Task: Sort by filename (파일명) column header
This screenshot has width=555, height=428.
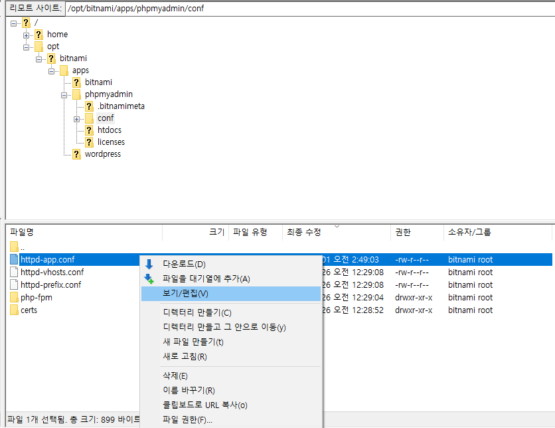Action: [84, 232]
